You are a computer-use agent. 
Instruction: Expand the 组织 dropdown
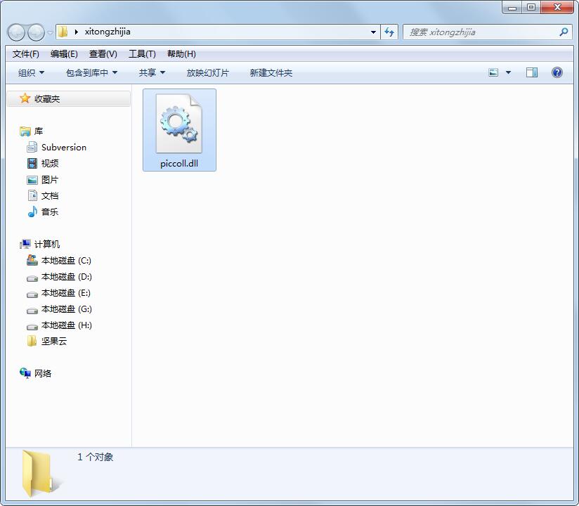point(30,72)
